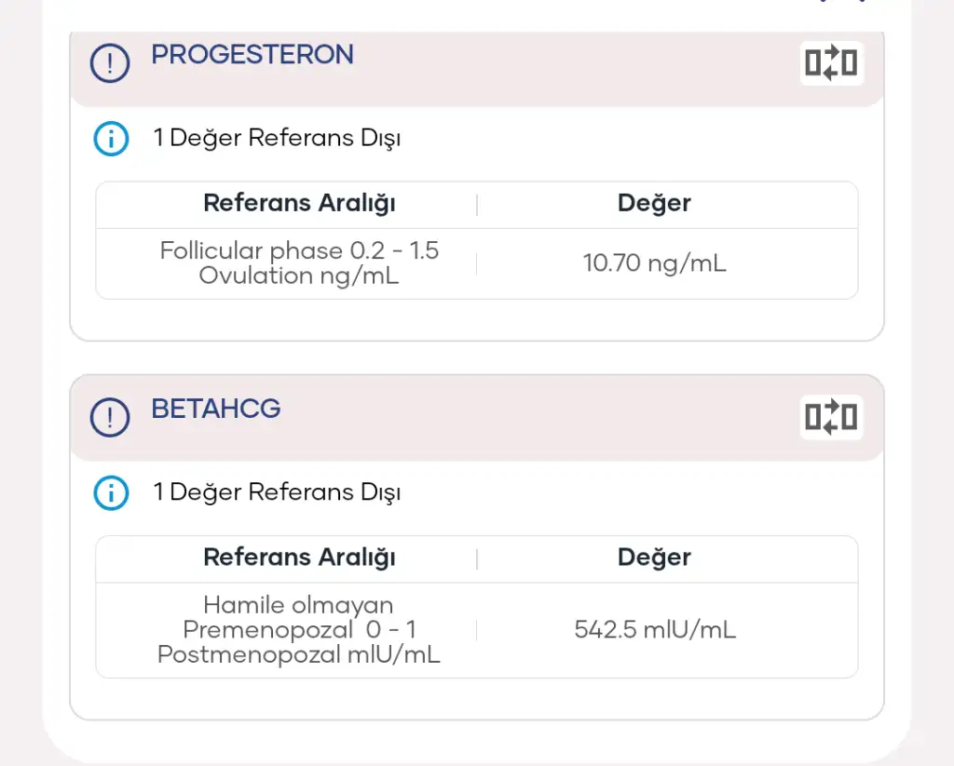Tap exclamation warning icon beside BETAHCG

(110, 417)
